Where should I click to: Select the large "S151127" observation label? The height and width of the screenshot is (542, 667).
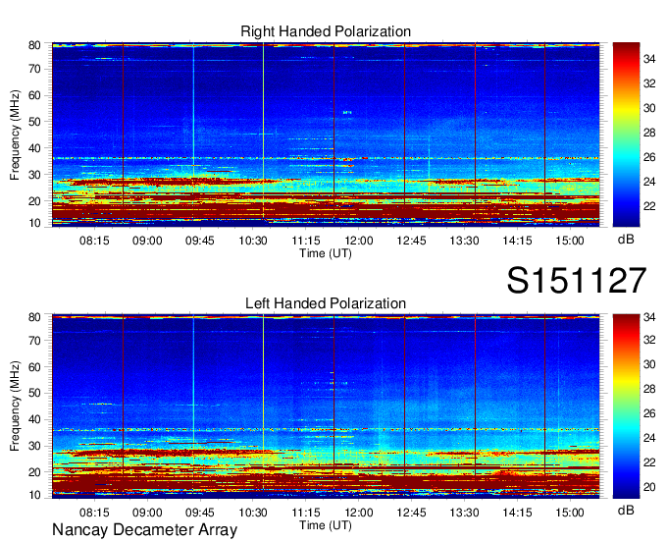click(x=577, y=280)
